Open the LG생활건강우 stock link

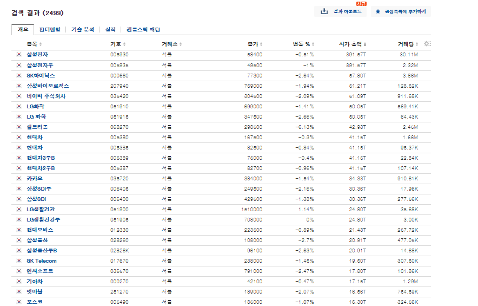coord(43,219)
